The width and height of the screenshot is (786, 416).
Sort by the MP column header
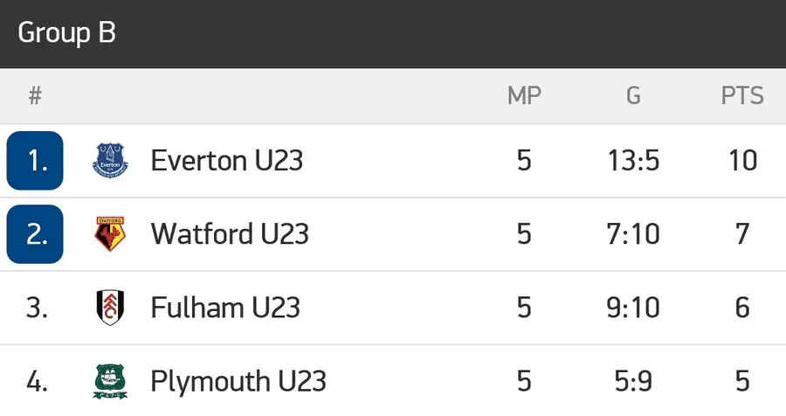524,96
